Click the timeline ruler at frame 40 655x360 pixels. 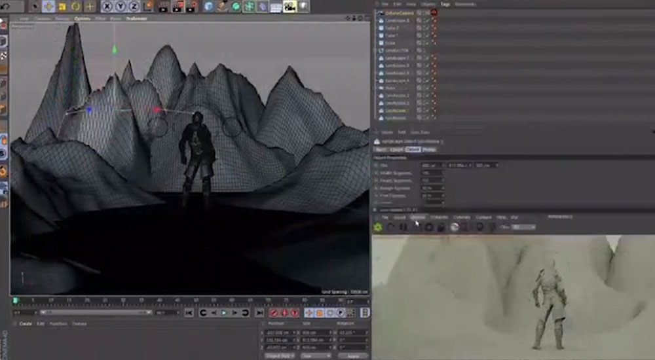(159, 300)
